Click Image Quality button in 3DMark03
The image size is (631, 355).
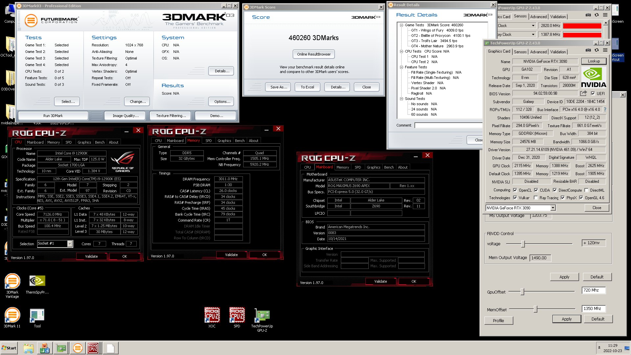(126, 116)
